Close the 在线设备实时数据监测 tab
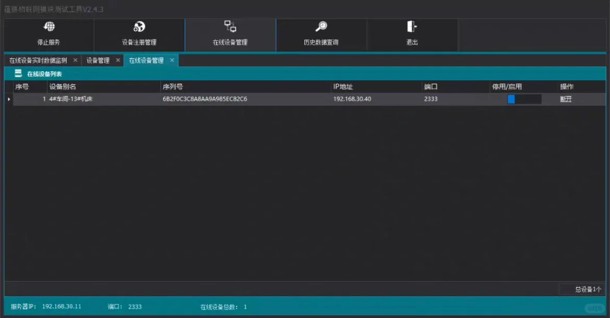Image resolution: width=610 pixels, height=318 pixels. tap(75, 60)
